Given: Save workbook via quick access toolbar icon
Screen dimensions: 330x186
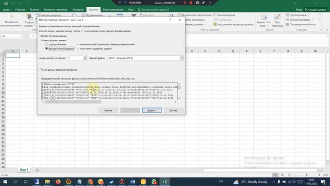Looking at the screenshot, I should pyautogui.click(x=6, y=3).
